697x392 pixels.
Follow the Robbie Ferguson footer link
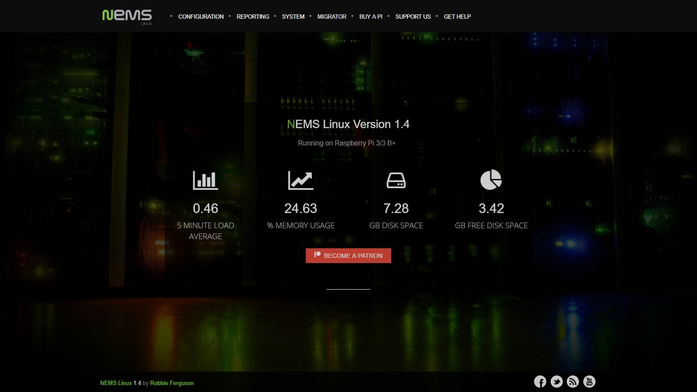pyautogui.click(x=172, y=383)
